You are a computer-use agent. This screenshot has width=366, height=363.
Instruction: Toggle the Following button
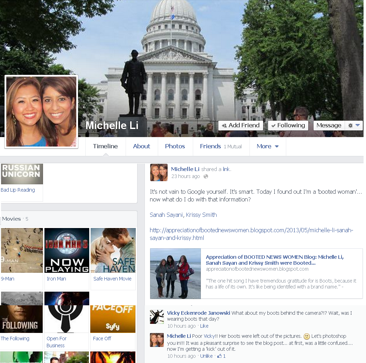pyautogui.click(x=288, y=126)
